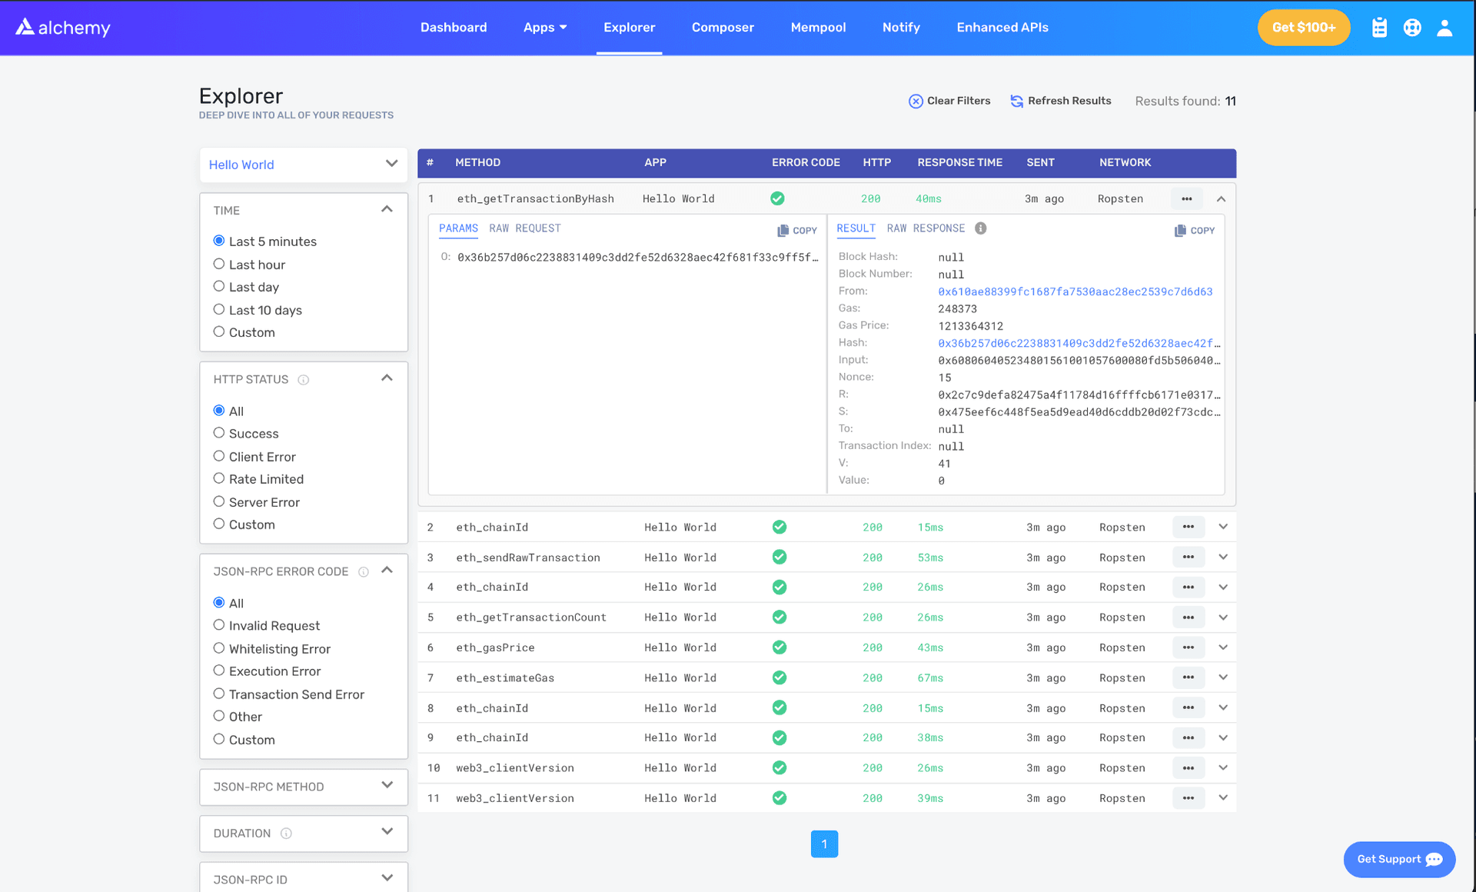Click the Refresh Results icon
Viewport: 1476px width, 892px height.
[x=1014, y=102]
